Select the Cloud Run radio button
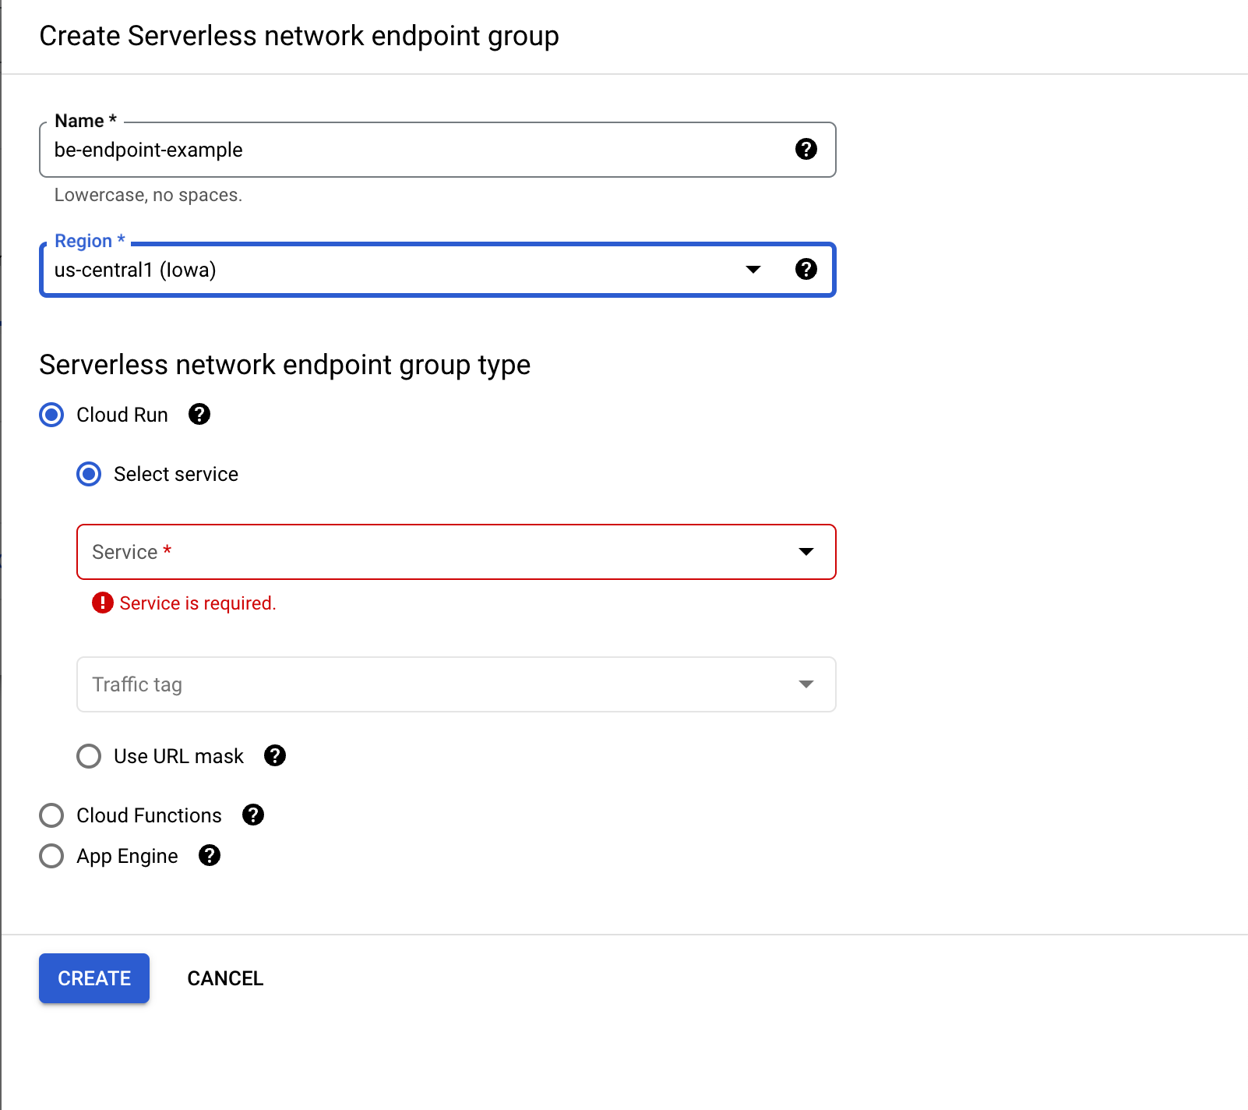The width and height of the screenshot is (1248, 1110). [x=51, y=415]
